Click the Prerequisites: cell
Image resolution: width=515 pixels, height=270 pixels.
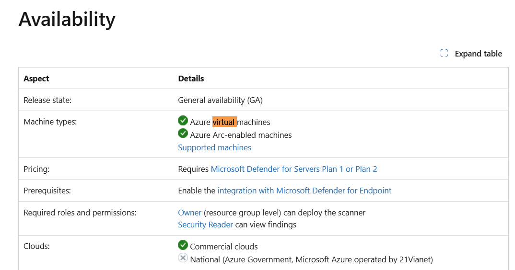pos(47,191)
